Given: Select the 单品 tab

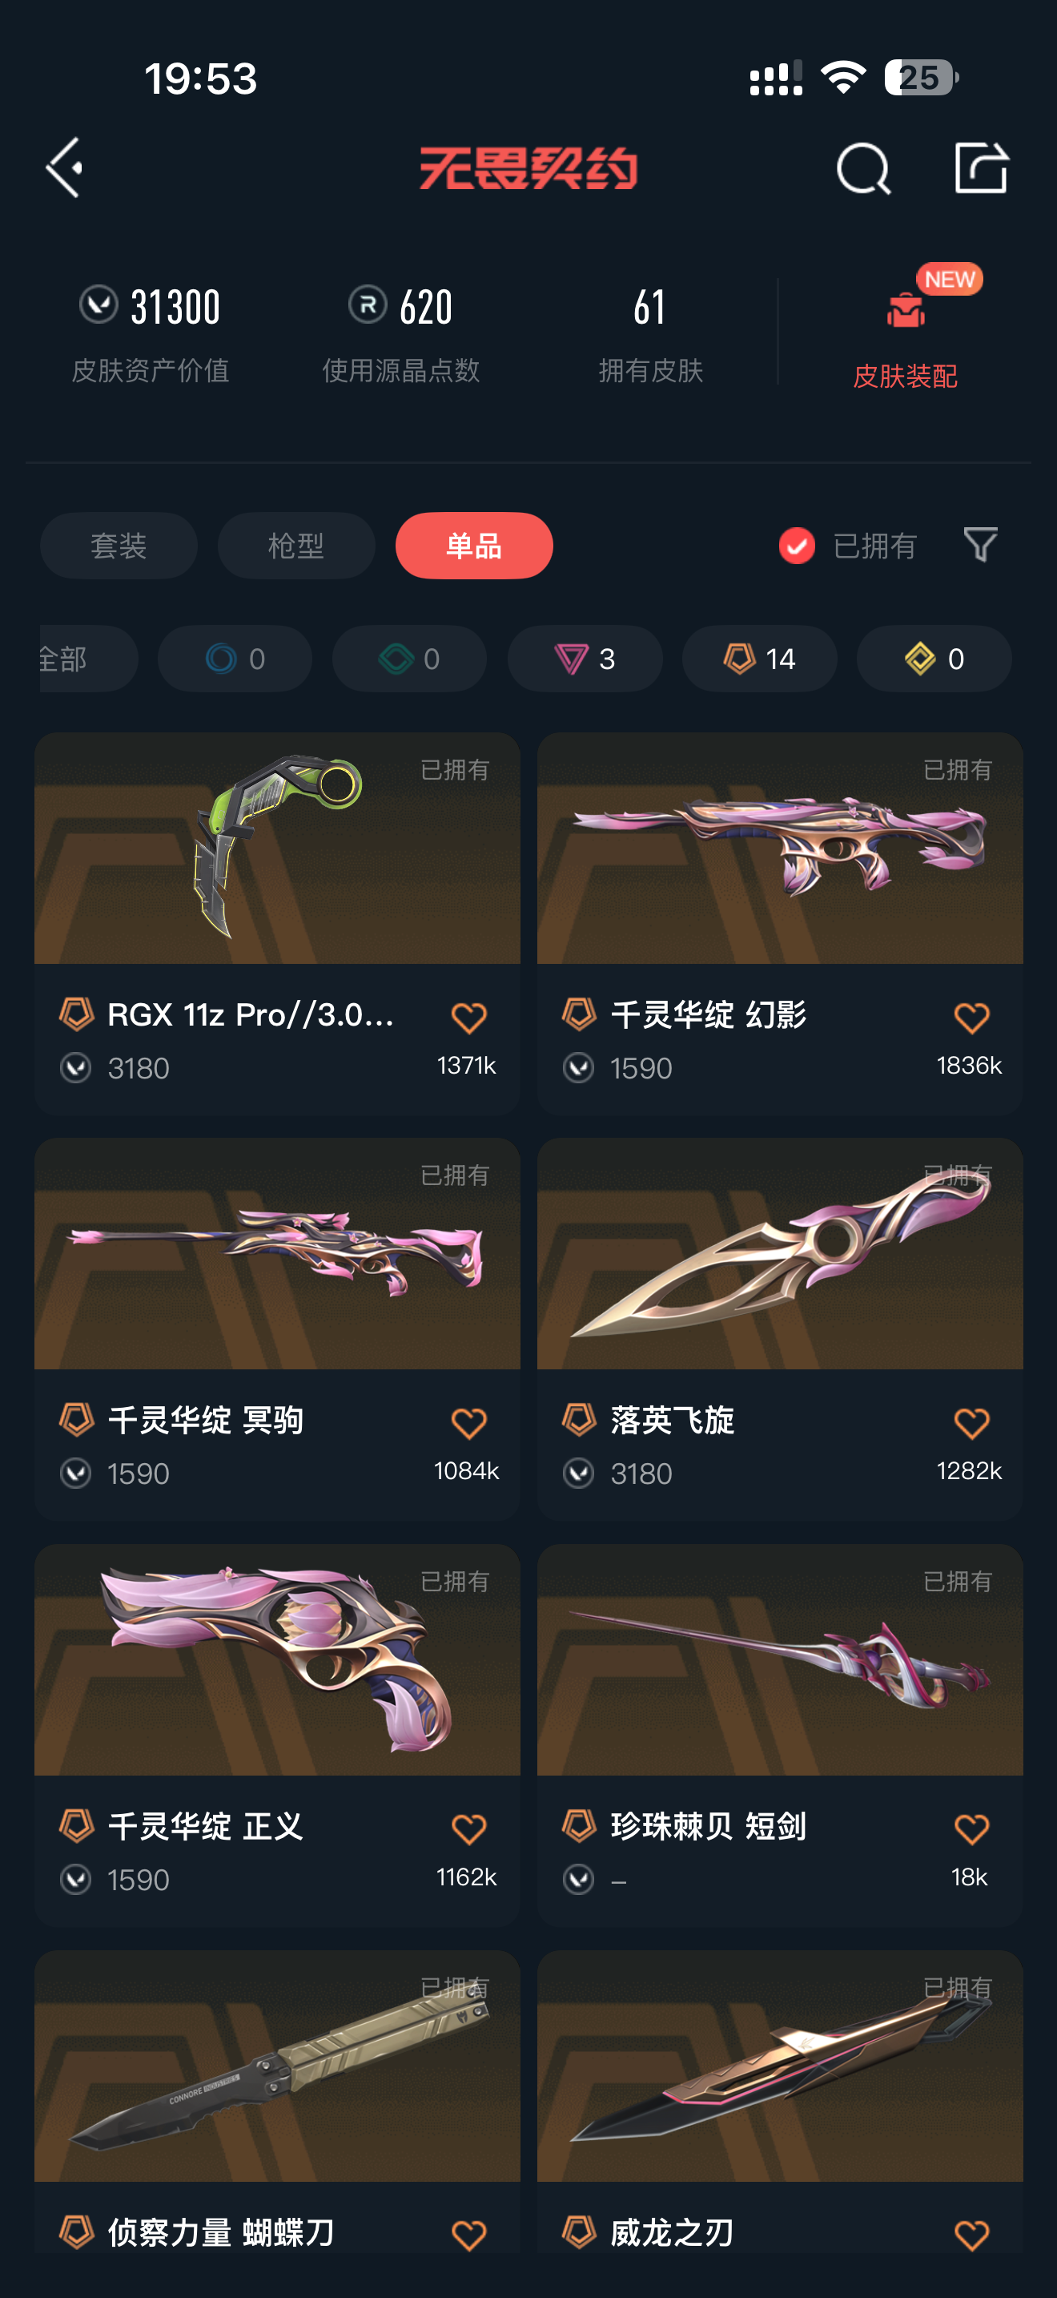Looking at the screenshot, I should (474, 545).
